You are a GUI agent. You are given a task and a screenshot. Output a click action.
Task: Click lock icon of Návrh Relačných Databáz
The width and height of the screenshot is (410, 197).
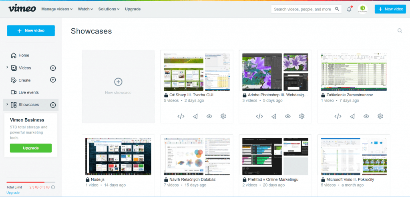(166, 180)
